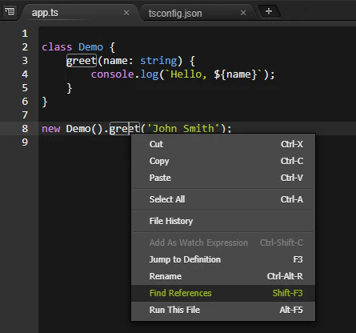Open a new tab with the plus icon
356x333 pixels.
coord(269,11)
